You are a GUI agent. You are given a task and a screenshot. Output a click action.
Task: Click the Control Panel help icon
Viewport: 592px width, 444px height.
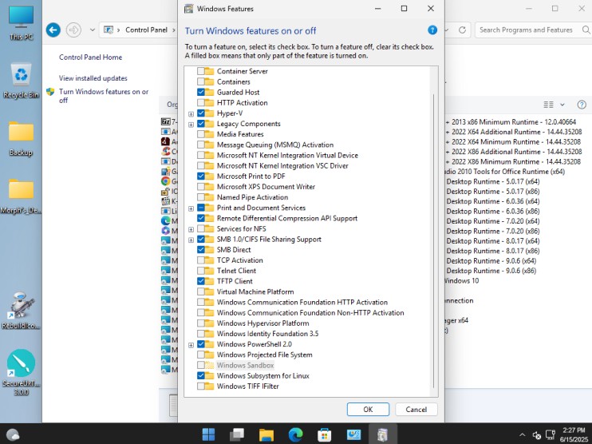coord(582,105)
